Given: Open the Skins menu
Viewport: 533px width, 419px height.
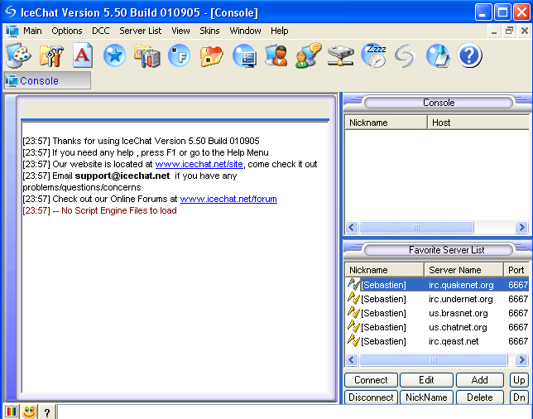Looking at the screenshot, I should pyautogui.click(x=209, y=31).
